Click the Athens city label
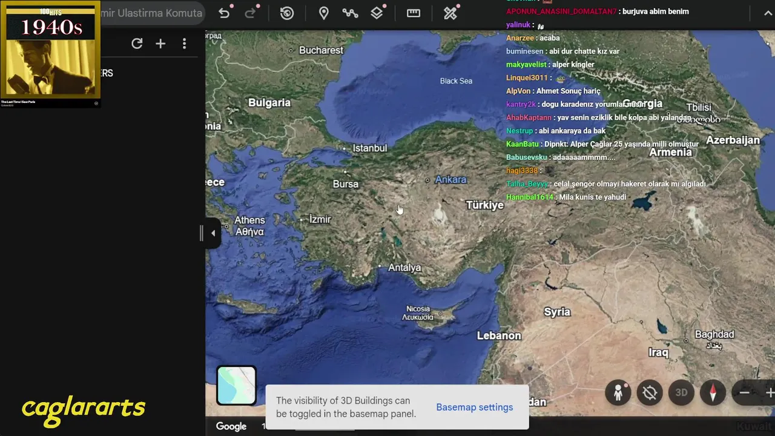775x436 pixels. pyautogui.click(x=249, y=226)
